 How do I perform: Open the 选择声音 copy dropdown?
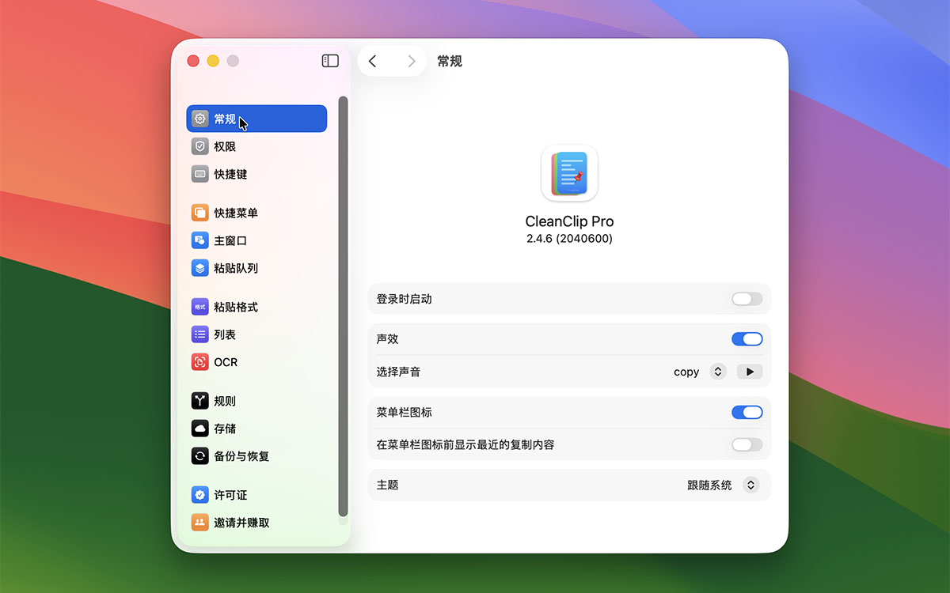point(717,372)
